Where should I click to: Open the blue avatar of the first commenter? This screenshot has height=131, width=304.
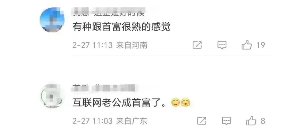(52, 20)
